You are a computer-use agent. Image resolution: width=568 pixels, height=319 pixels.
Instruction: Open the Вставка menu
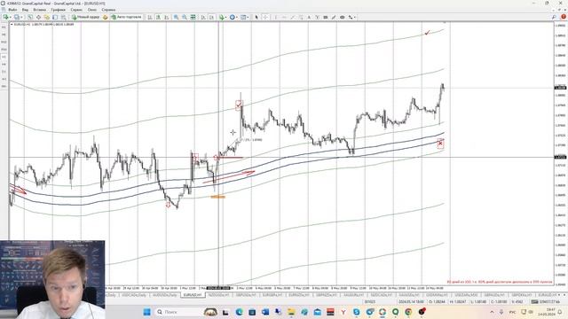pos(39,10)
